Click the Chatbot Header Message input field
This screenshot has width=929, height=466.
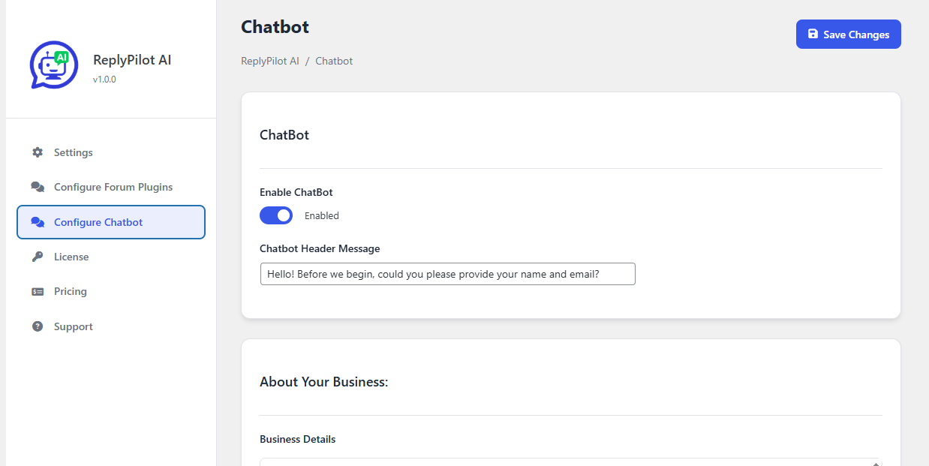tap(447, 274)
